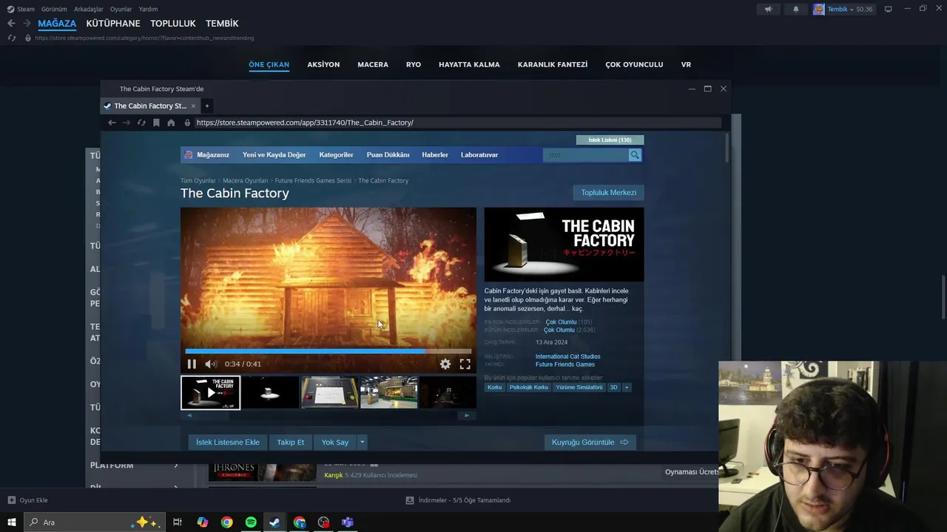Open Spotify from the taskbar

click(x=251, y=522)
